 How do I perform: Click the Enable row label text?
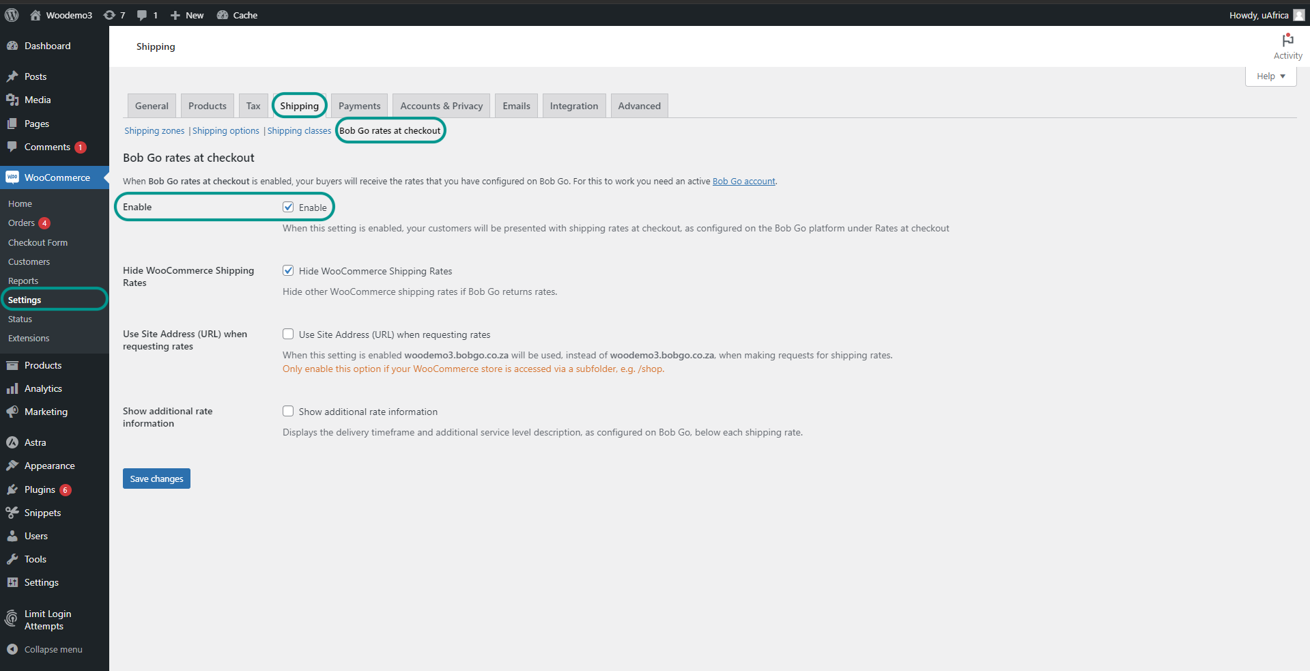point(137,207)
